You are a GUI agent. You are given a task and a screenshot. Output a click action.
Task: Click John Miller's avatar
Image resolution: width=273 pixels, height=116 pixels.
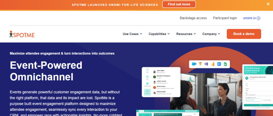pyautogui.click(x=154, y=72)
